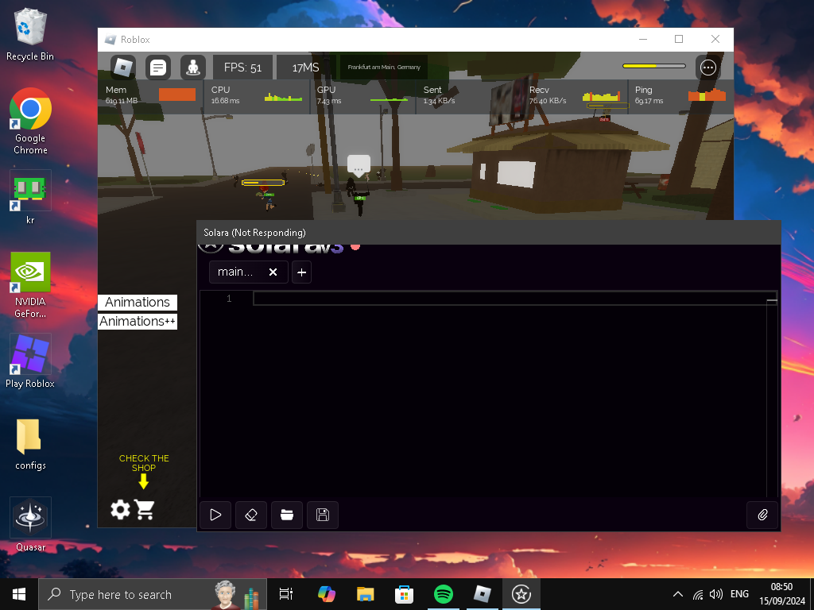Image resolution: width=814 pixels, height=610 pixels.
Task: Click the Sent network stat panel
Action: 469,95
